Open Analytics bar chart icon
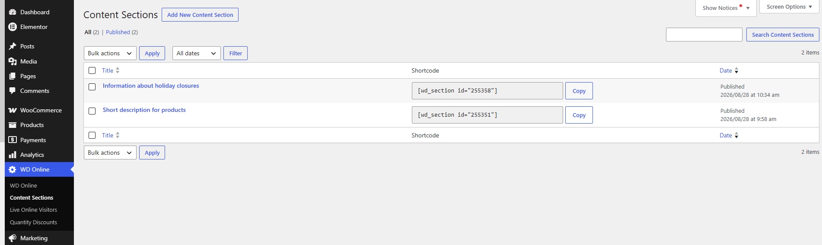 point(13,155)
